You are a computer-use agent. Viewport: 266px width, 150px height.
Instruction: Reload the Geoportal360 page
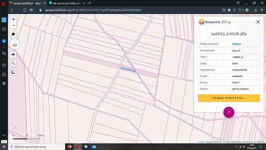click(24, 10)
